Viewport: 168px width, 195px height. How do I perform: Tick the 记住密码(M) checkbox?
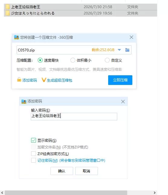34,160
